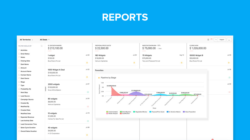
Task: Open the 1000 Widget A Deal card
Action: [x=56, y=70]
